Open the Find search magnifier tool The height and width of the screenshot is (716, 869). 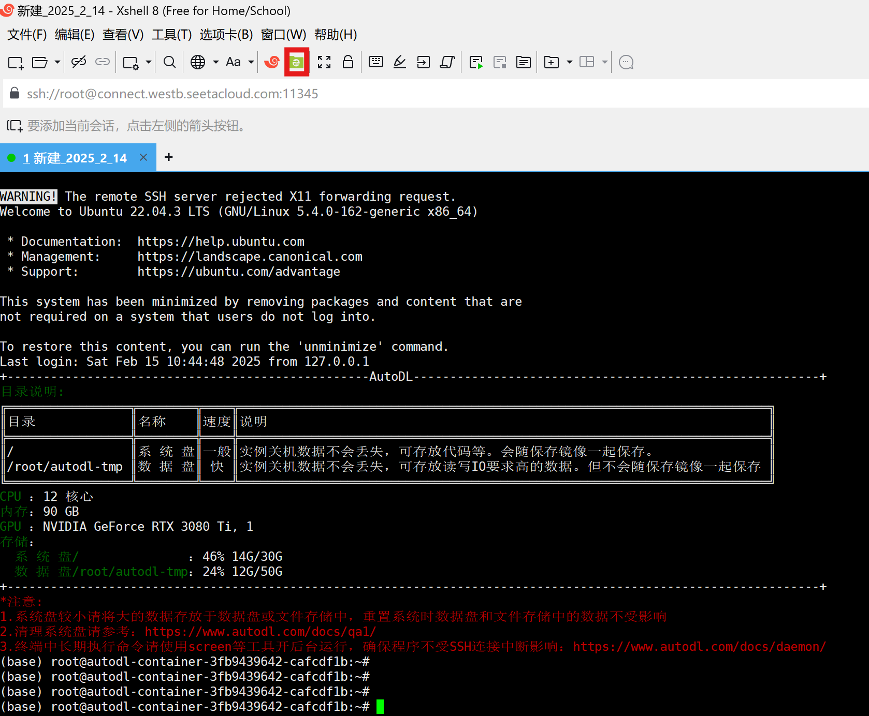169,63
